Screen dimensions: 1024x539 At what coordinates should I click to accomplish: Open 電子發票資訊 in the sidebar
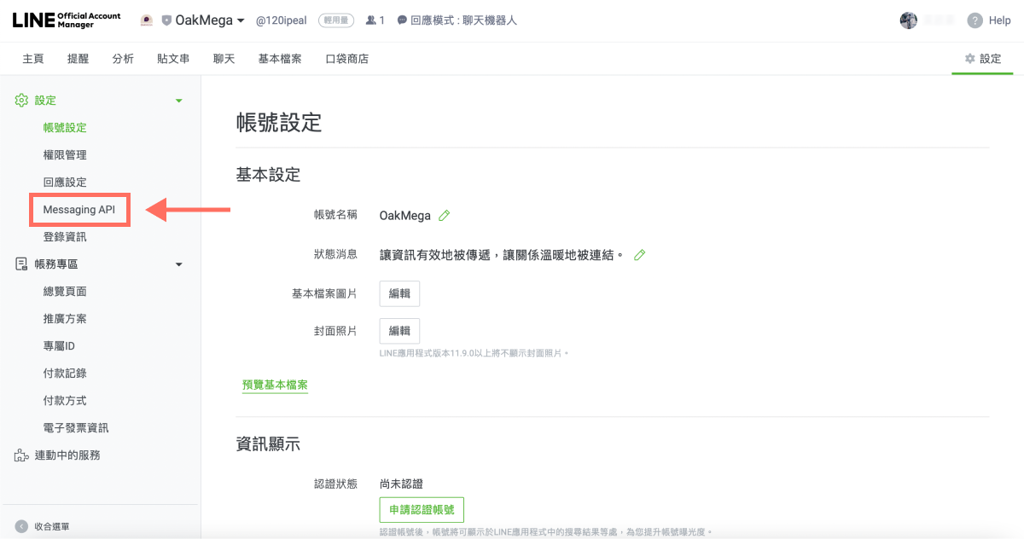(76, 428)
